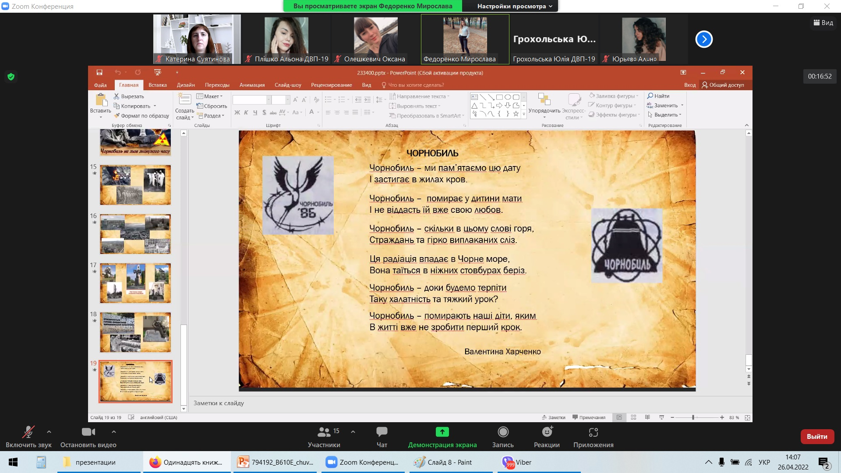Image resolution: width=841 pixels, height=473 pixels.
Task: Open the Выделить select dropdown
Action: point(664,115)
